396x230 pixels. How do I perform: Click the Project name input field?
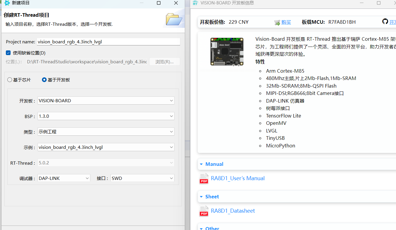(109, 42)
